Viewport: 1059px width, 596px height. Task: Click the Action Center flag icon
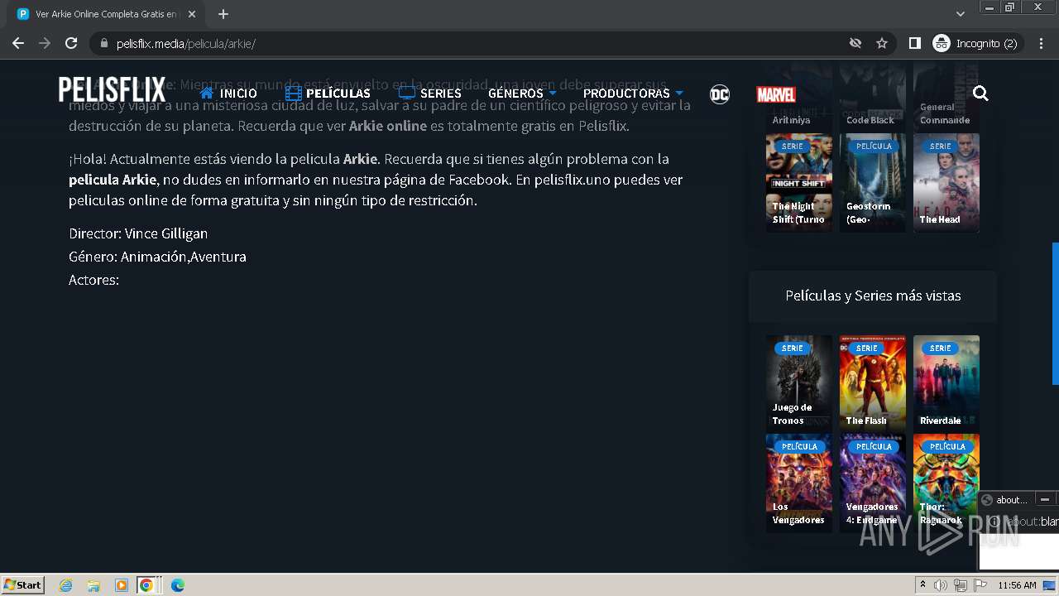point(980,585)
